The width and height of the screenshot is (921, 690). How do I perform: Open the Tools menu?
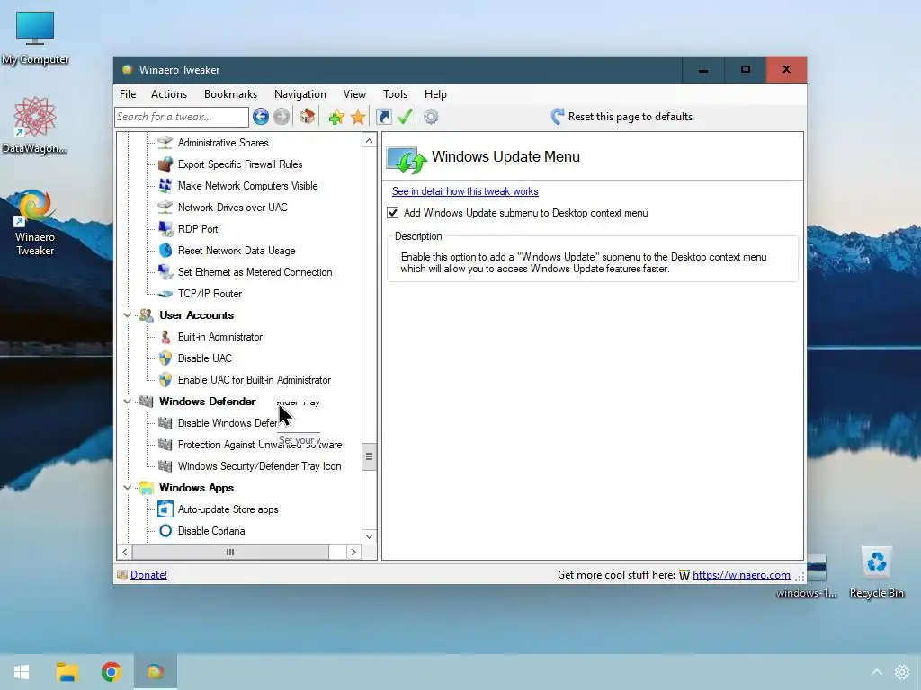396,93
